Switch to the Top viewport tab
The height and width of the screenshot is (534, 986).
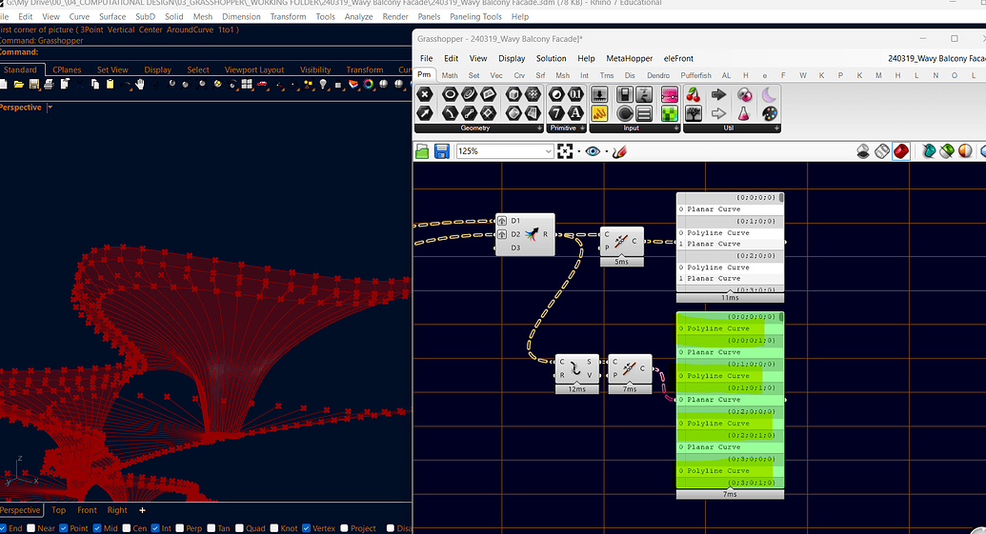[58, 510]
